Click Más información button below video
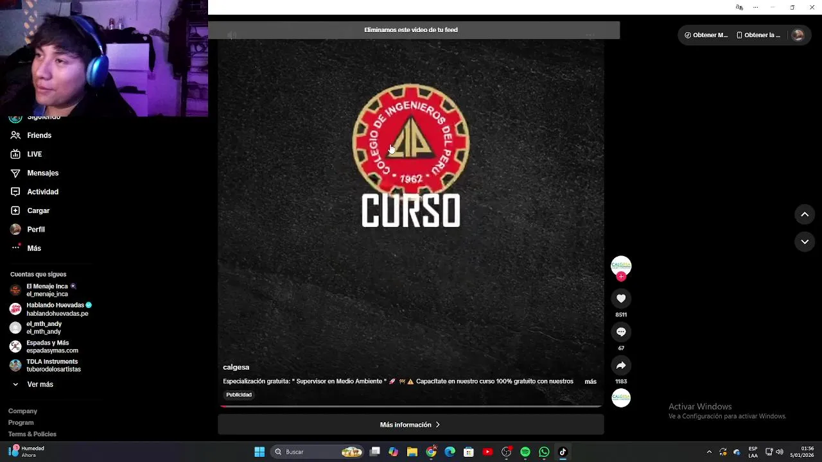 click(x=411, y=425)
